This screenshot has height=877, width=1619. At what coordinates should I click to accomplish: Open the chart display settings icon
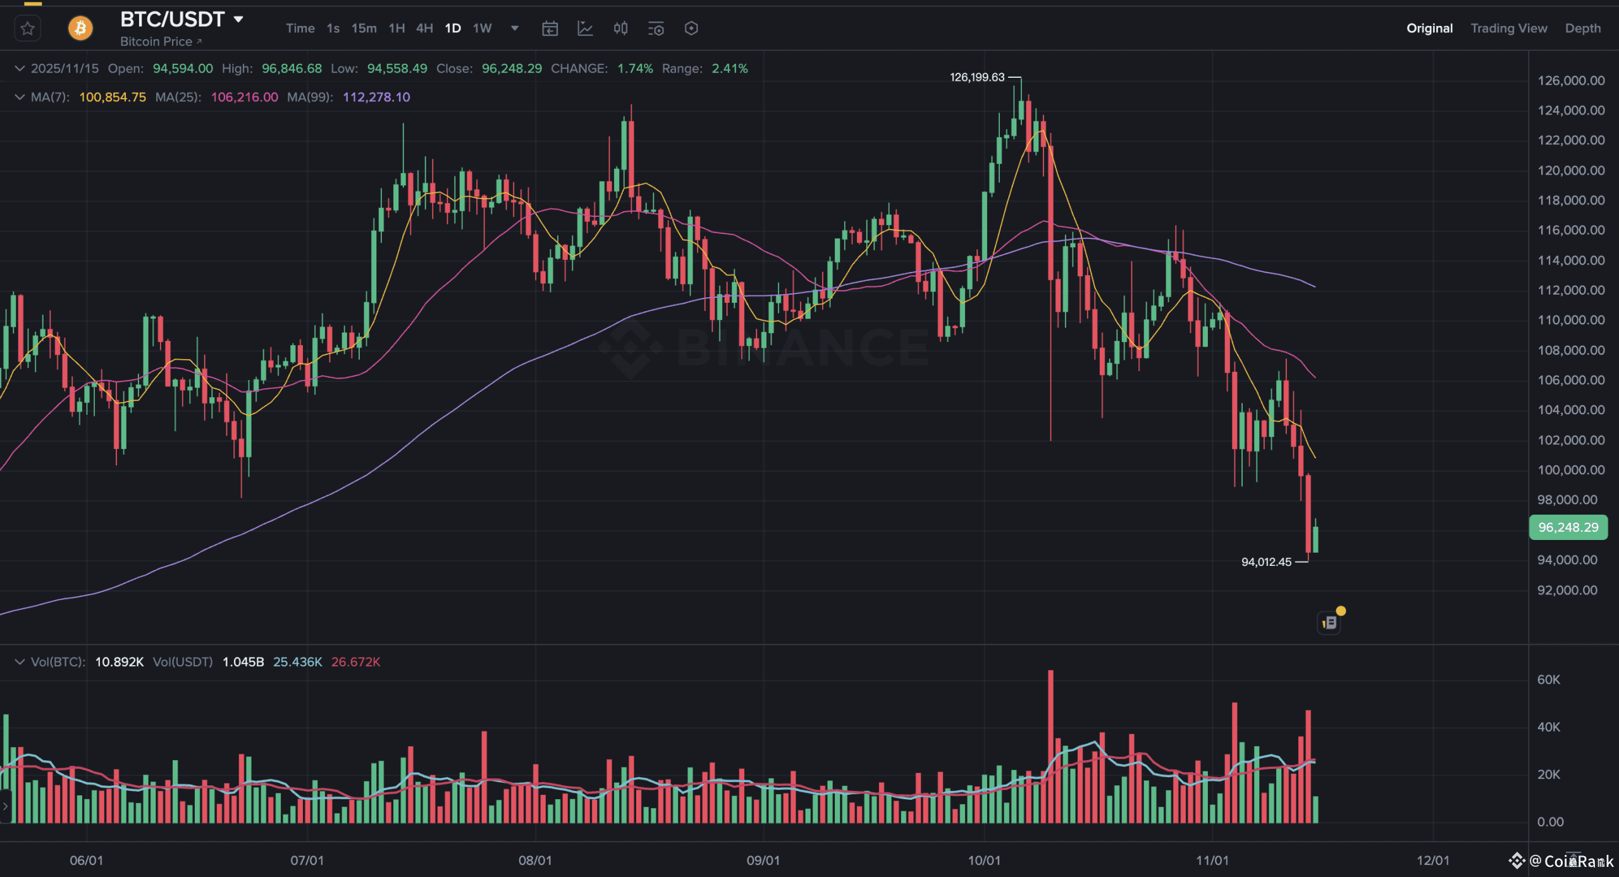pos(656,28)
